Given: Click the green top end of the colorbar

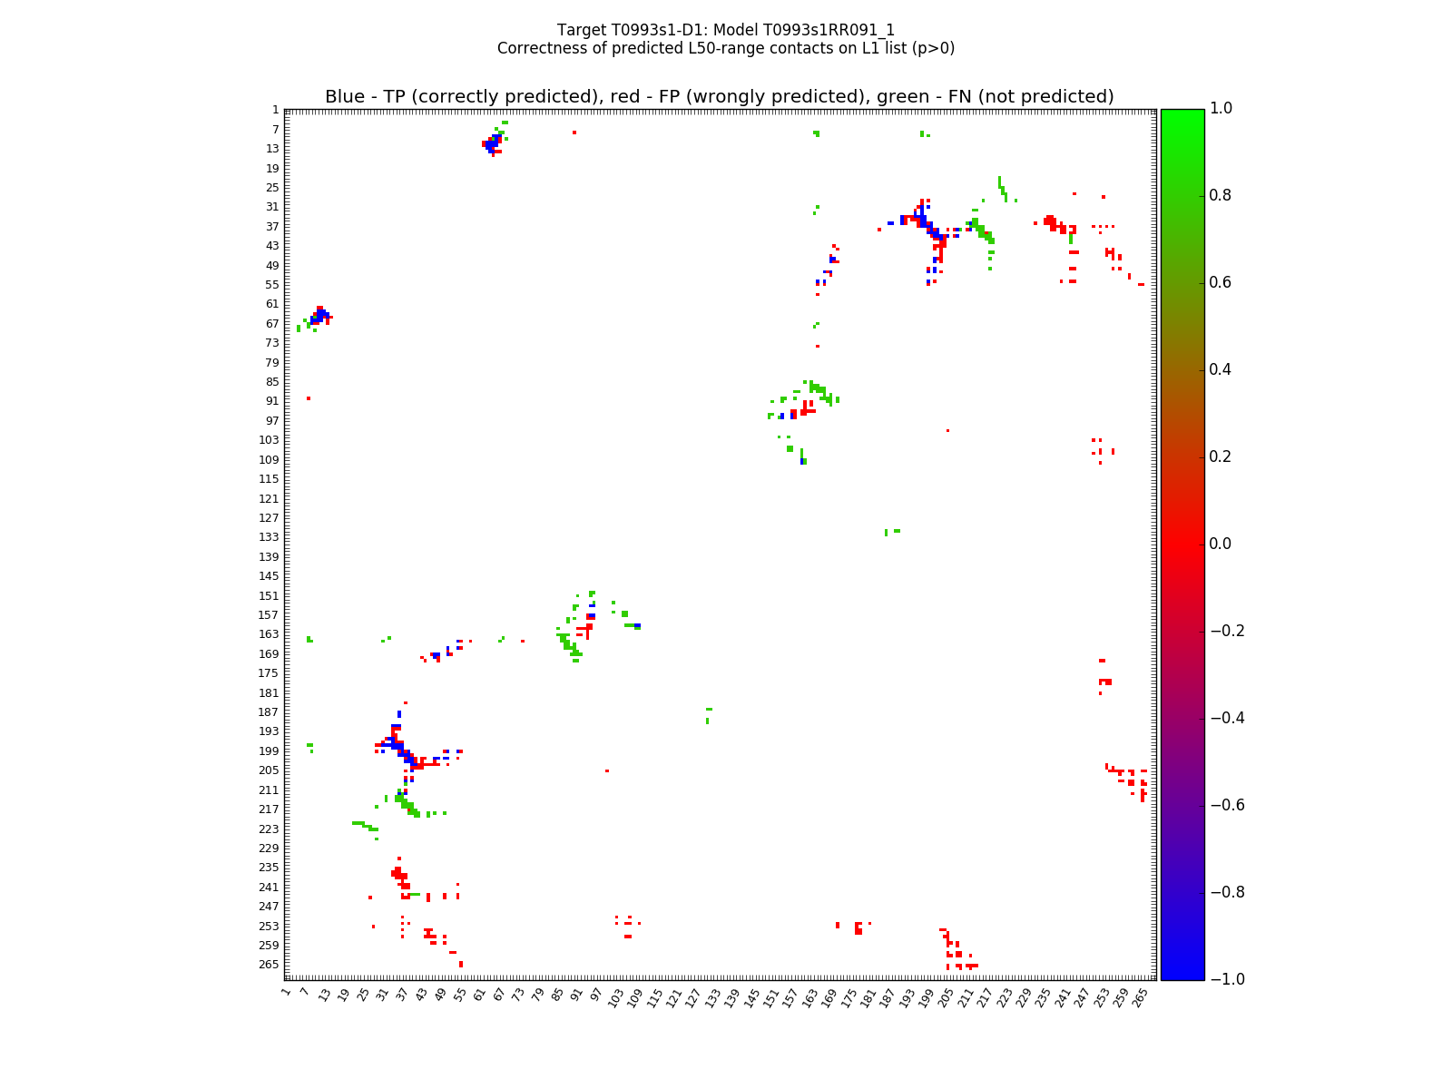Looking at the screenshot, I should click(1182, 114).
